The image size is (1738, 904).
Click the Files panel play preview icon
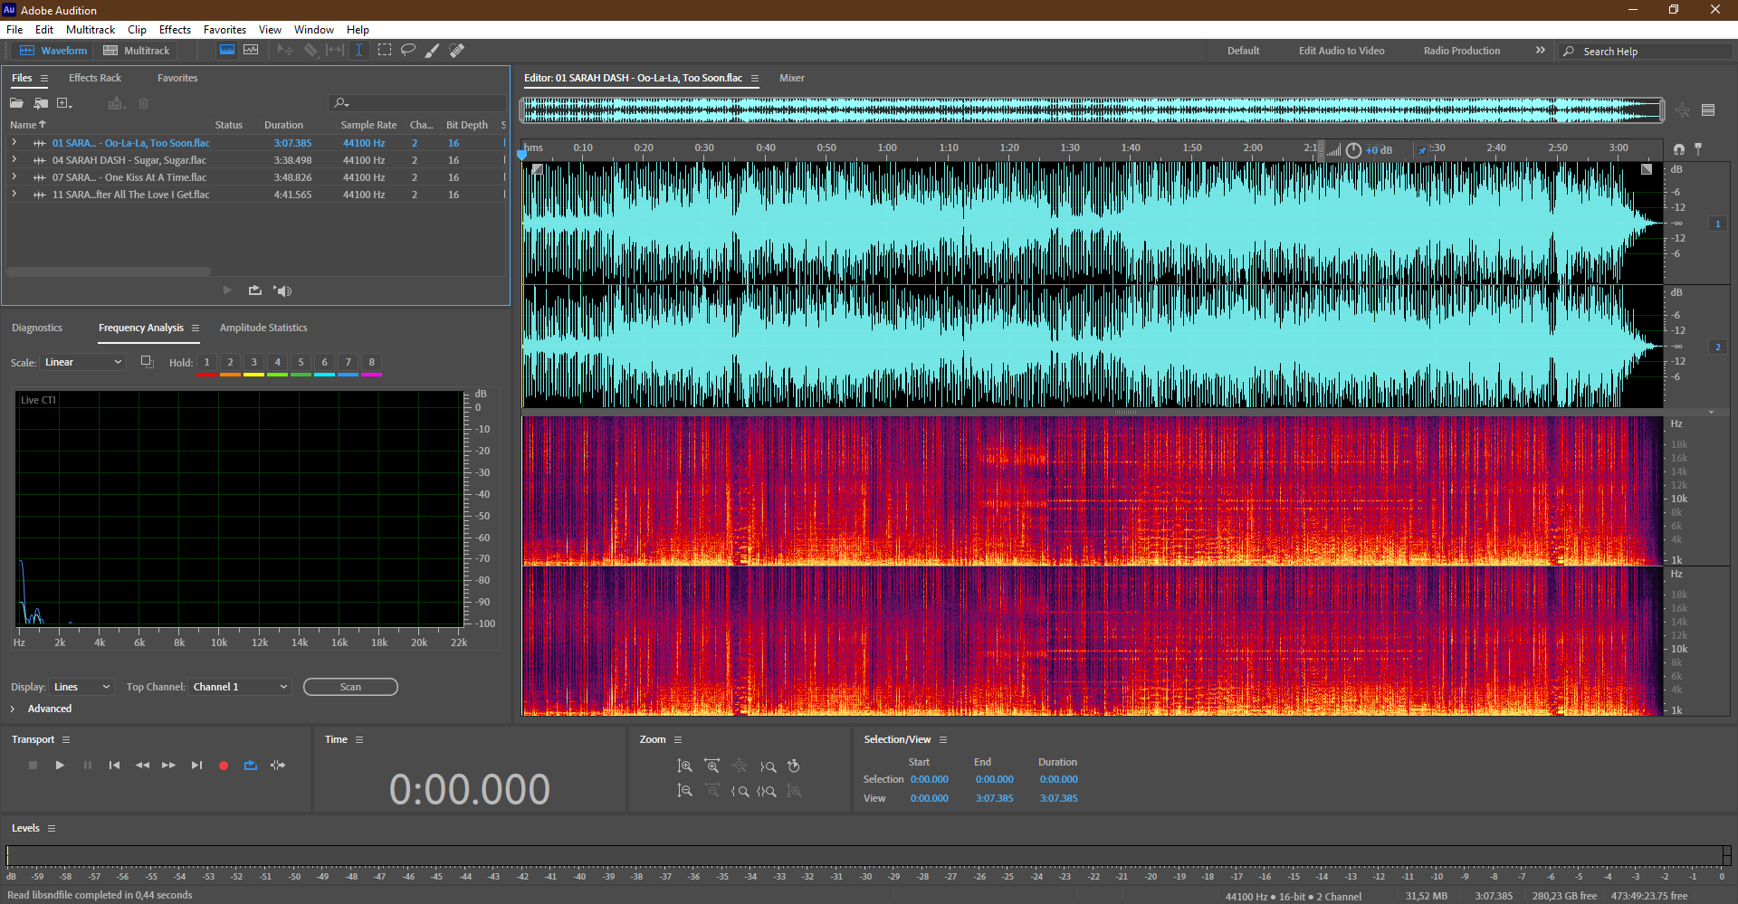tap(227, 290)
